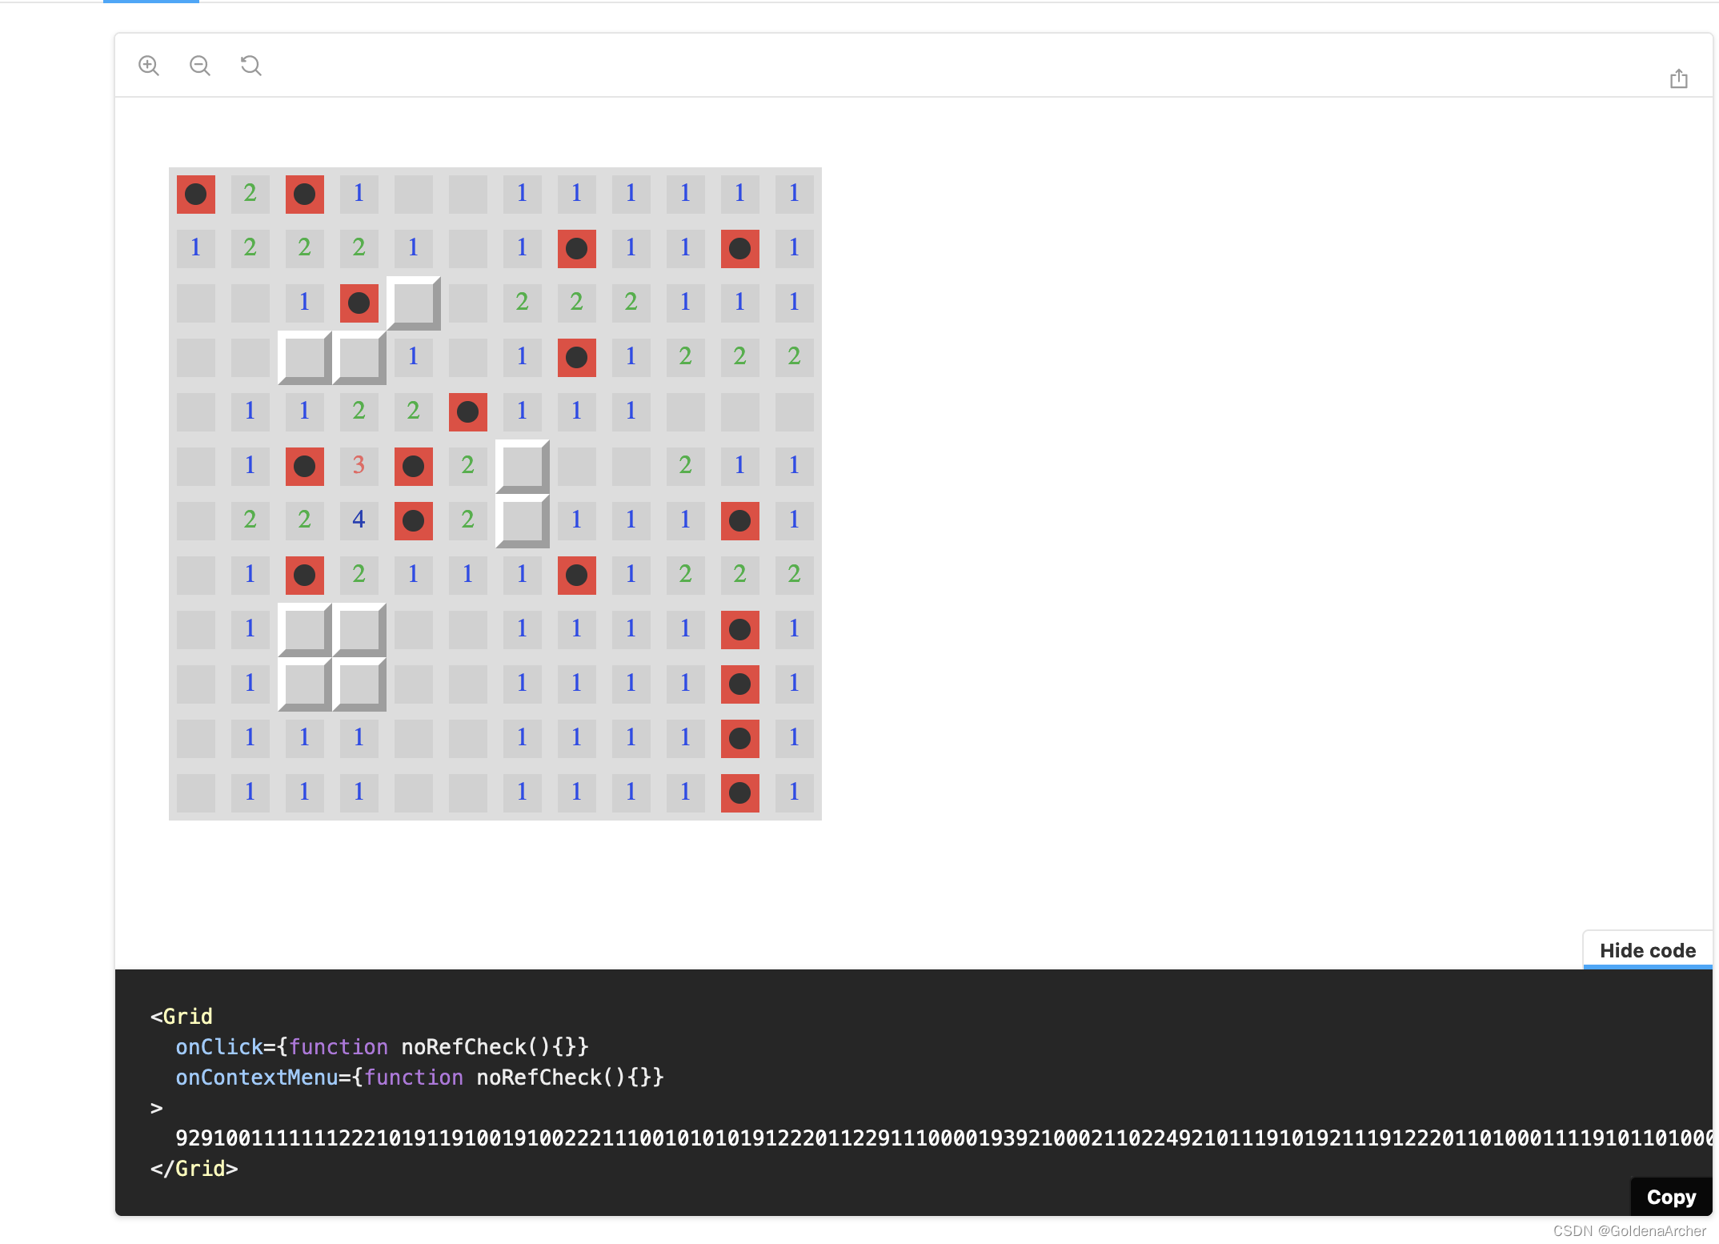Select the bottom-right corner cell showing 1
The width and height of the screenshot is (1719, 1244).
pos(795,793)
